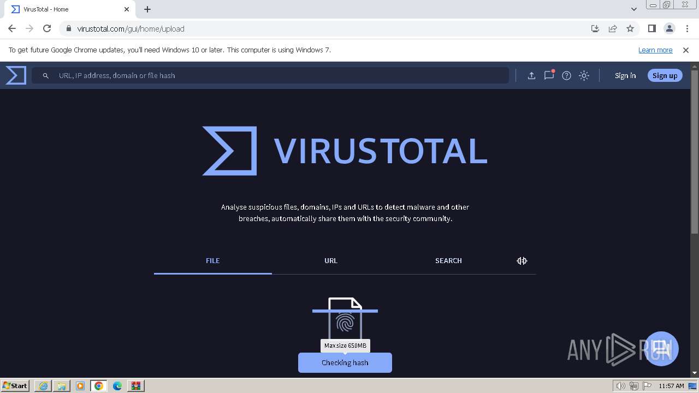Click the file fingerprint upload icon
Screen dimensions: 699x393
(x=345, y=319)
